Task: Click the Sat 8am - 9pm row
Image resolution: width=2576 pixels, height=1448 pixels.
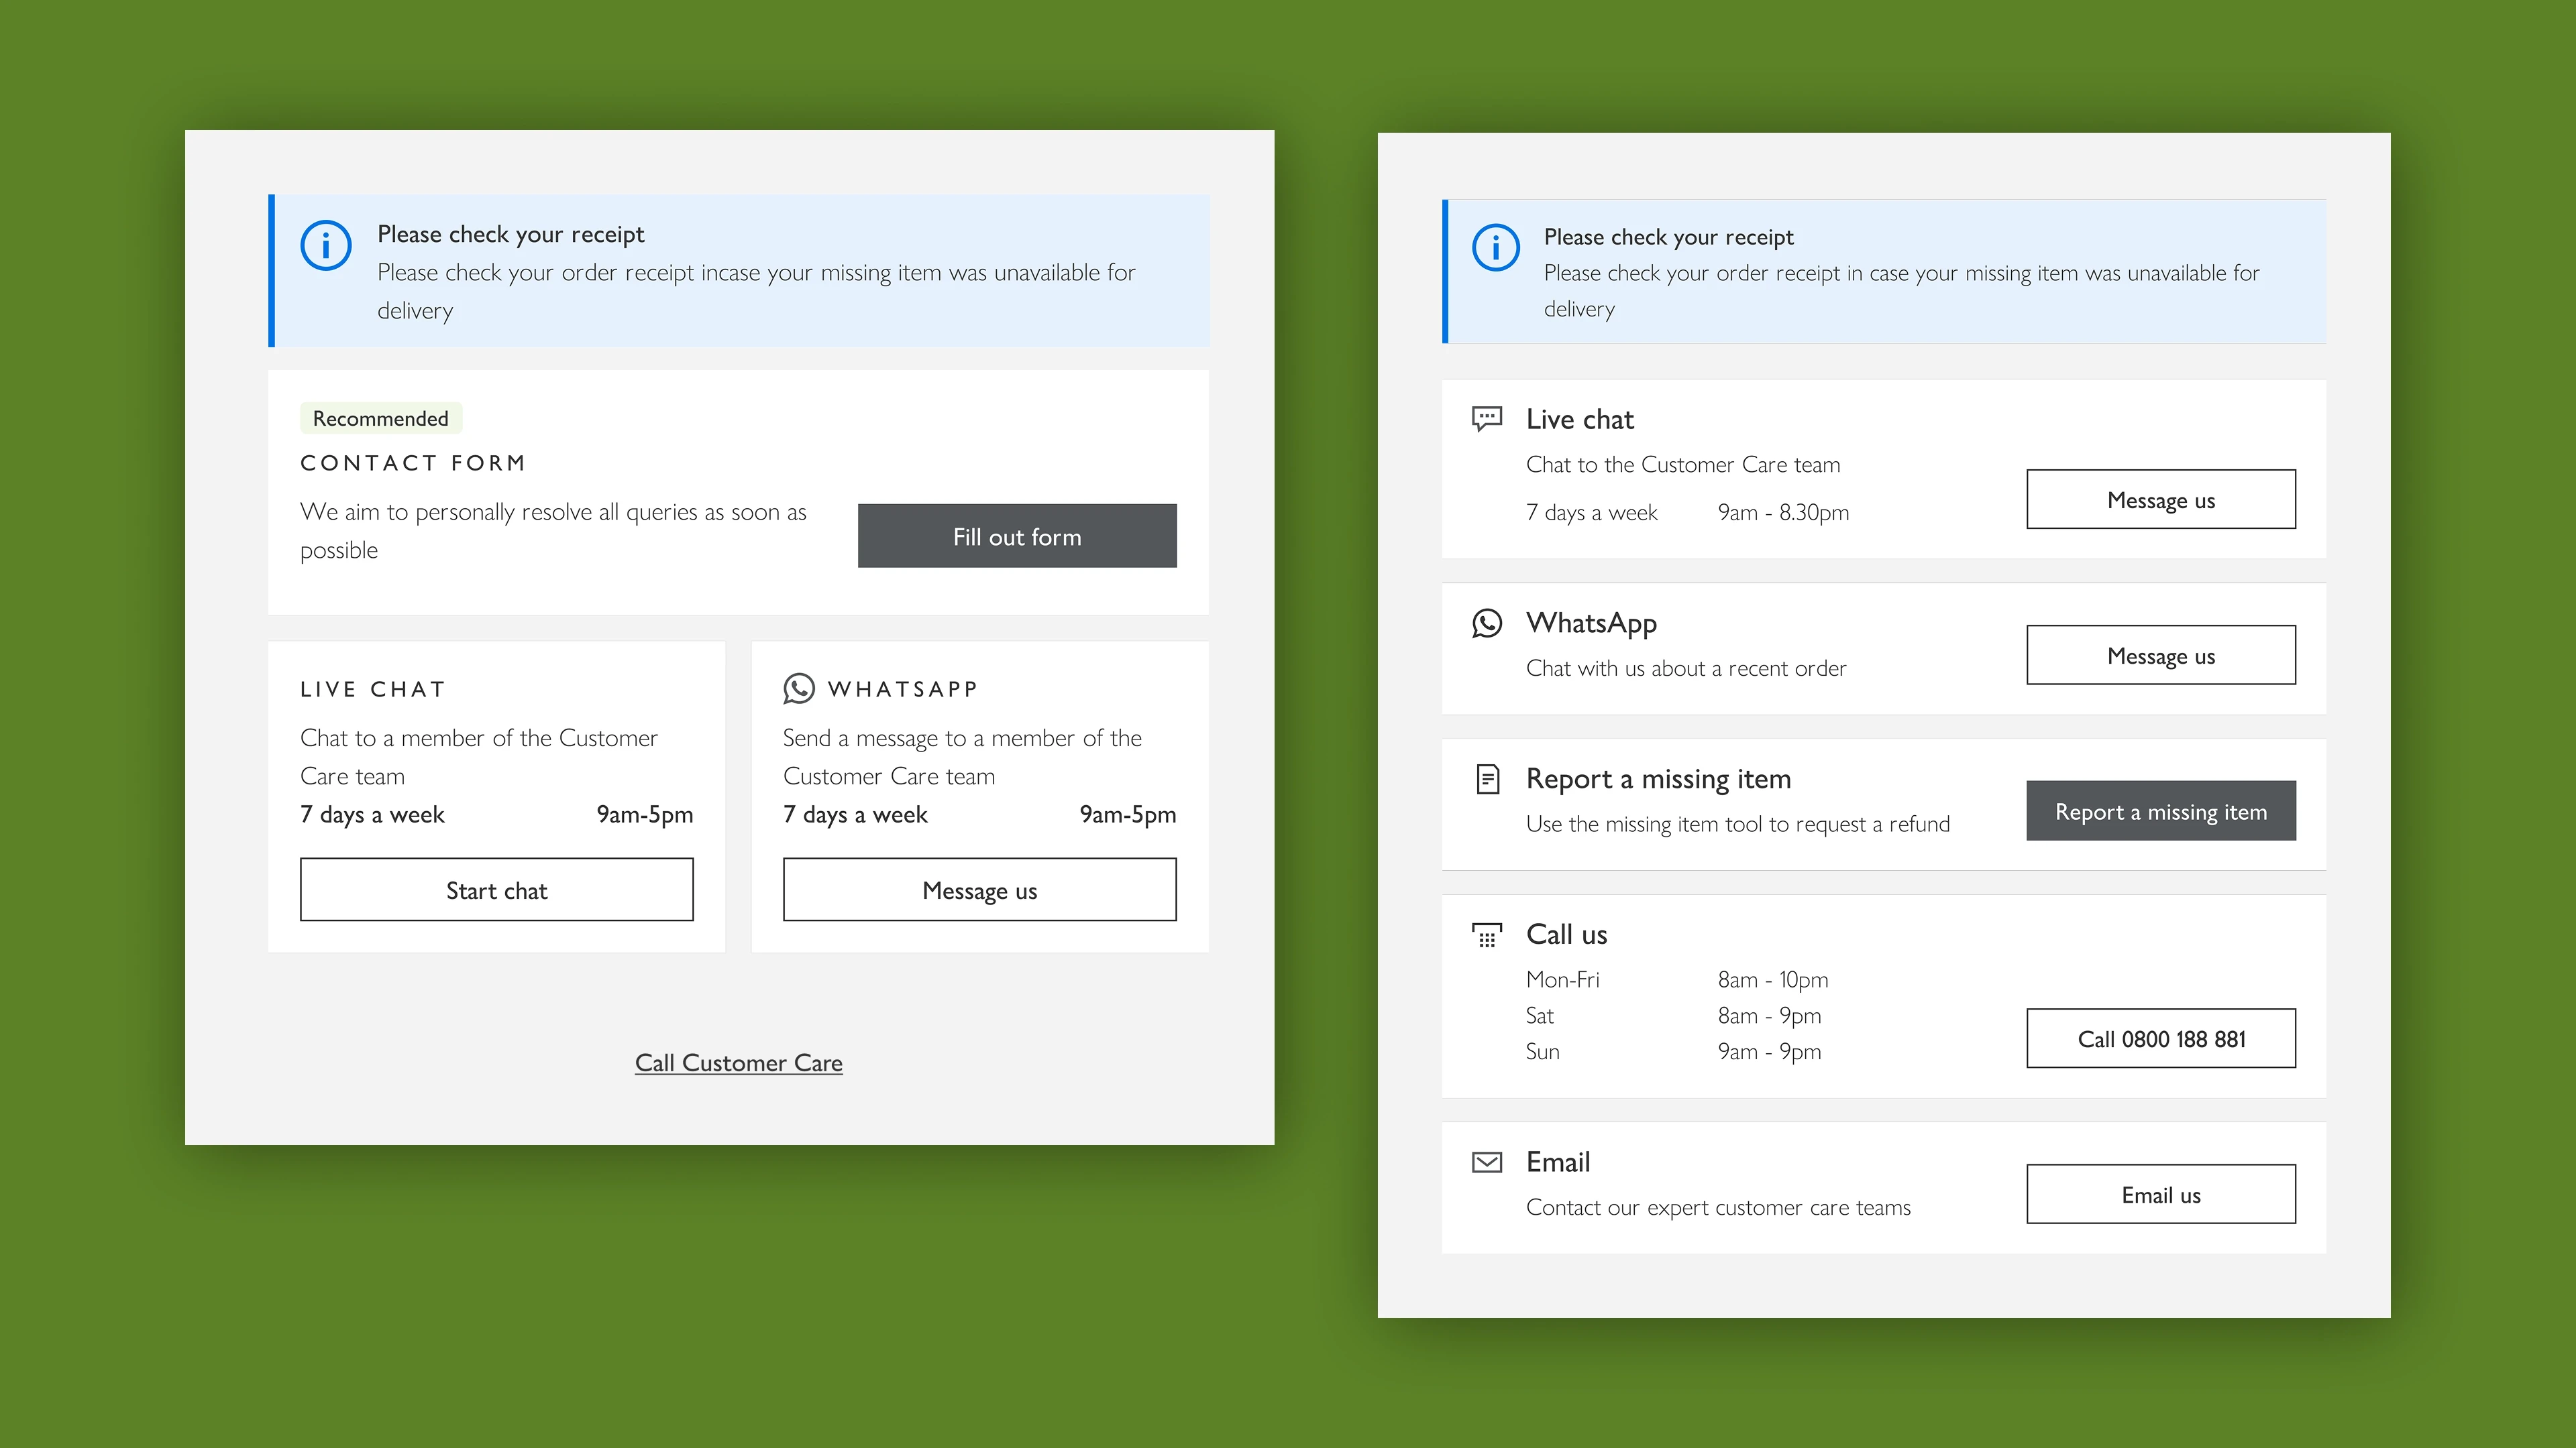Action: click(1673, 1016)
